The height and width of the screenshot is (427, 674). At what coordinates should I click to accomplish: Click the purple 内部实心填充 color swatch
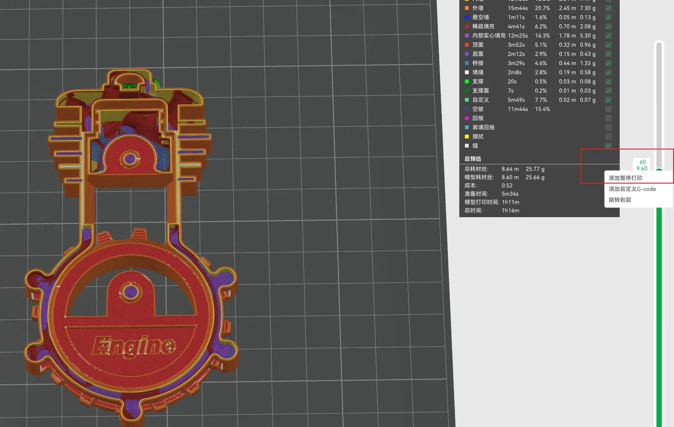click(x=467, y=35)
